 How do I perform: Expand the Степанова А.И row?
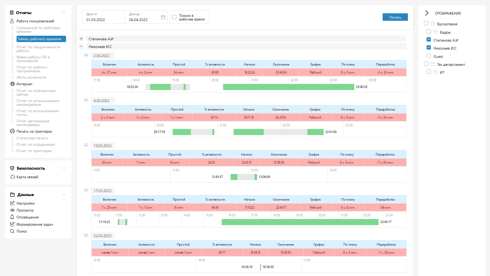pyautogui.click(x=81, y=39)
